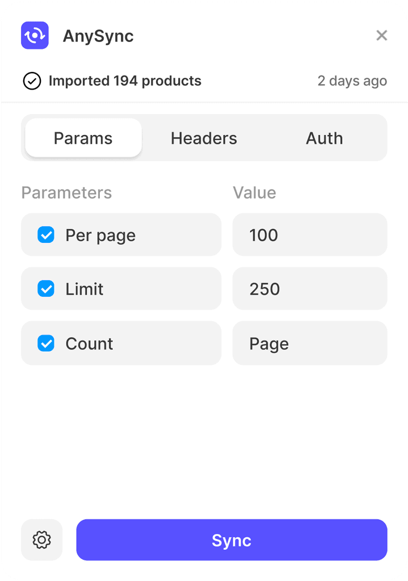Open the Auth tab
Viewport: 408px width, 581px height.
pos(324,138)
